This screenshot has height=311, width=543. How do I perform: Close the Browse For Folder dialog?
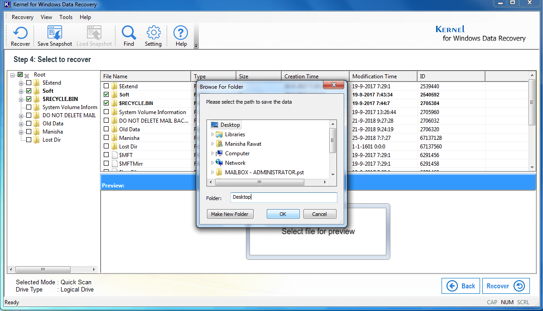point(334,85)
